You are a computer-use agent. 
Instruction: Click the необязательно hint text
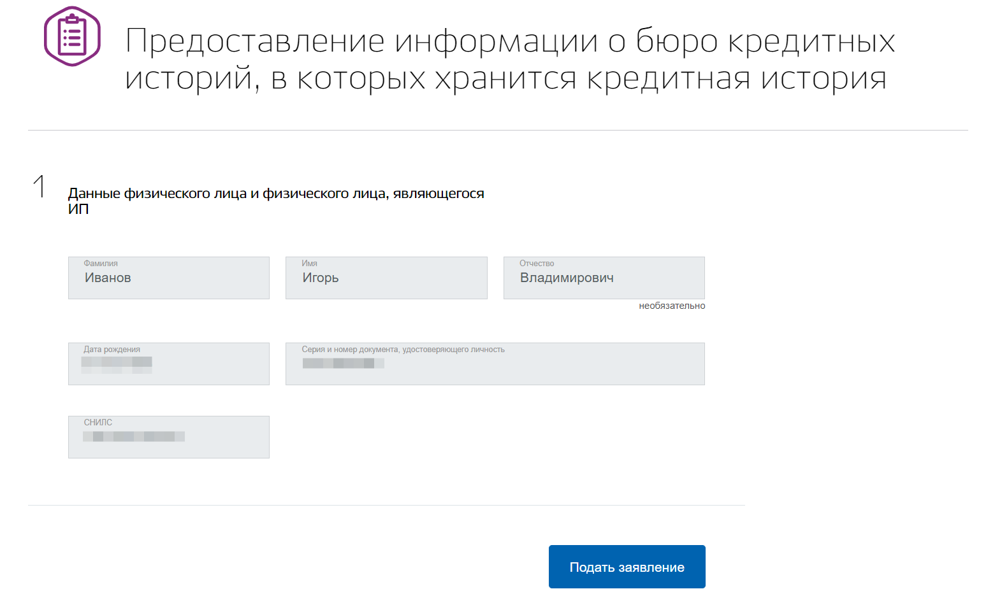(x=672, y=306)
